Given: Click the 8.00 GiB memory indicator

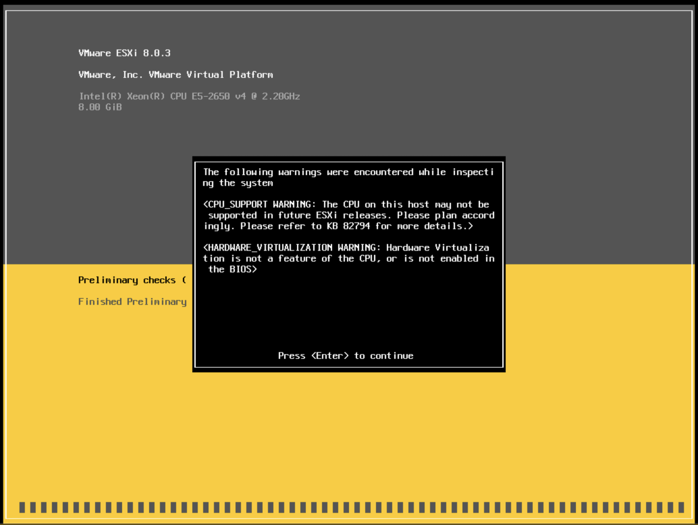Looking at the screenshot, I should (x=99, y=107).
